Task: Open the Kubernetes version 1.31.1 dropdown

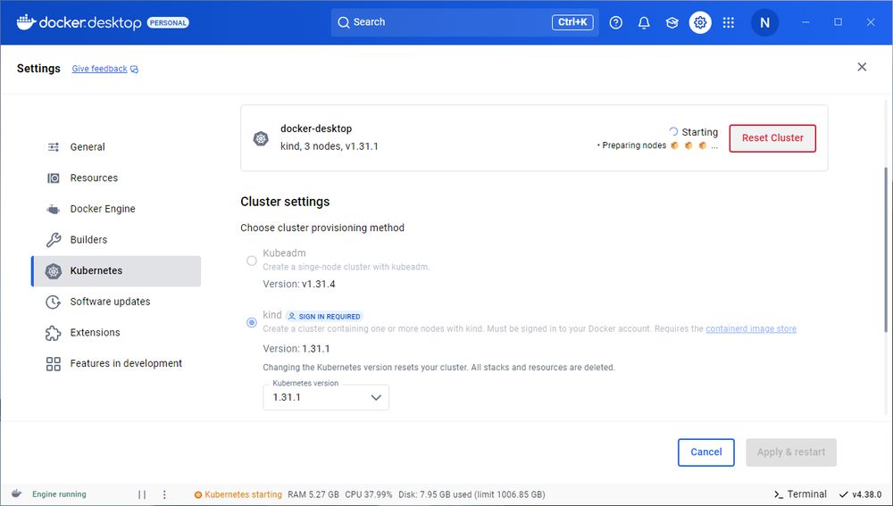Action: pos(326,397)
